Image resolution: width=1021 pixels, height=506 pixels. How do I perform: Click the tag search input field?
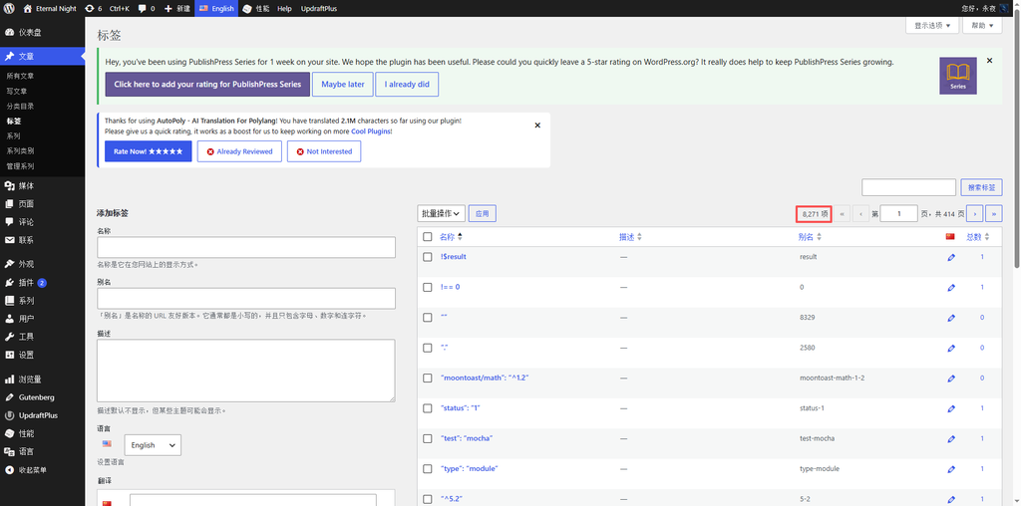point(909,187)
